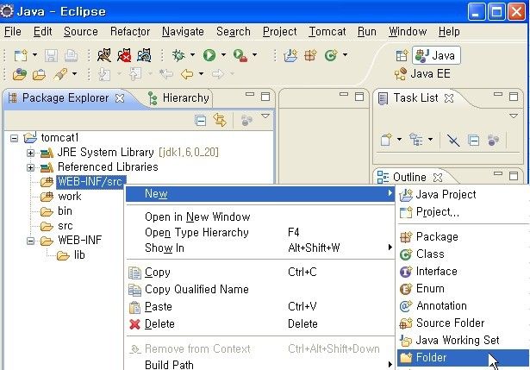The height and width of the screenshot is (370, 530).
Task: Click the Task List crossed-pencil filter icon
Action: click(453, 140)
